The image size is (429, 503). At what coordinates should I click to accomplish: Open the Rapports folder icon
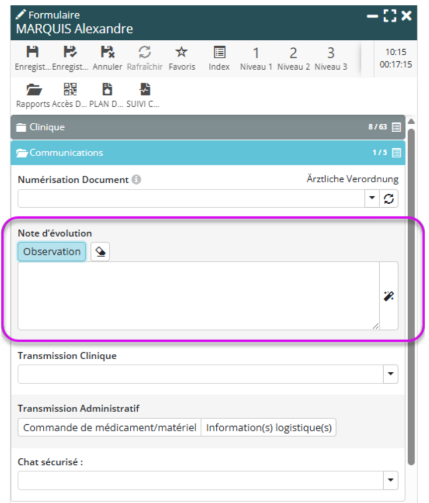33,90
